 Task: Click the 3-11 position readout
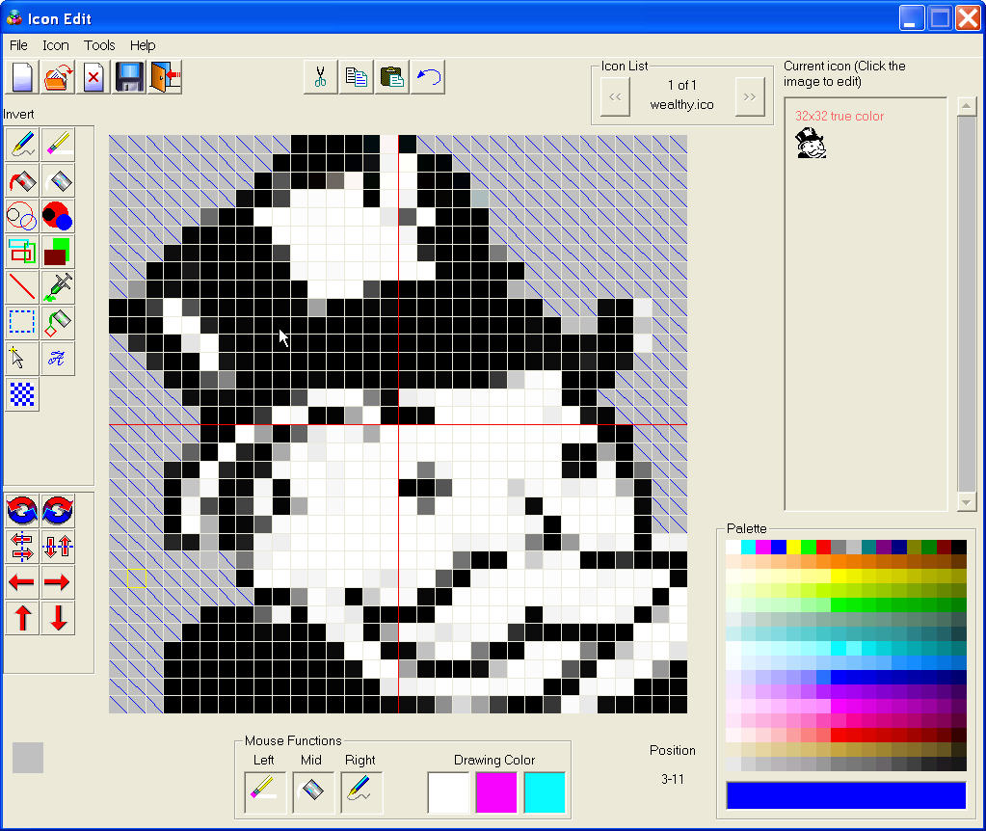672,779
